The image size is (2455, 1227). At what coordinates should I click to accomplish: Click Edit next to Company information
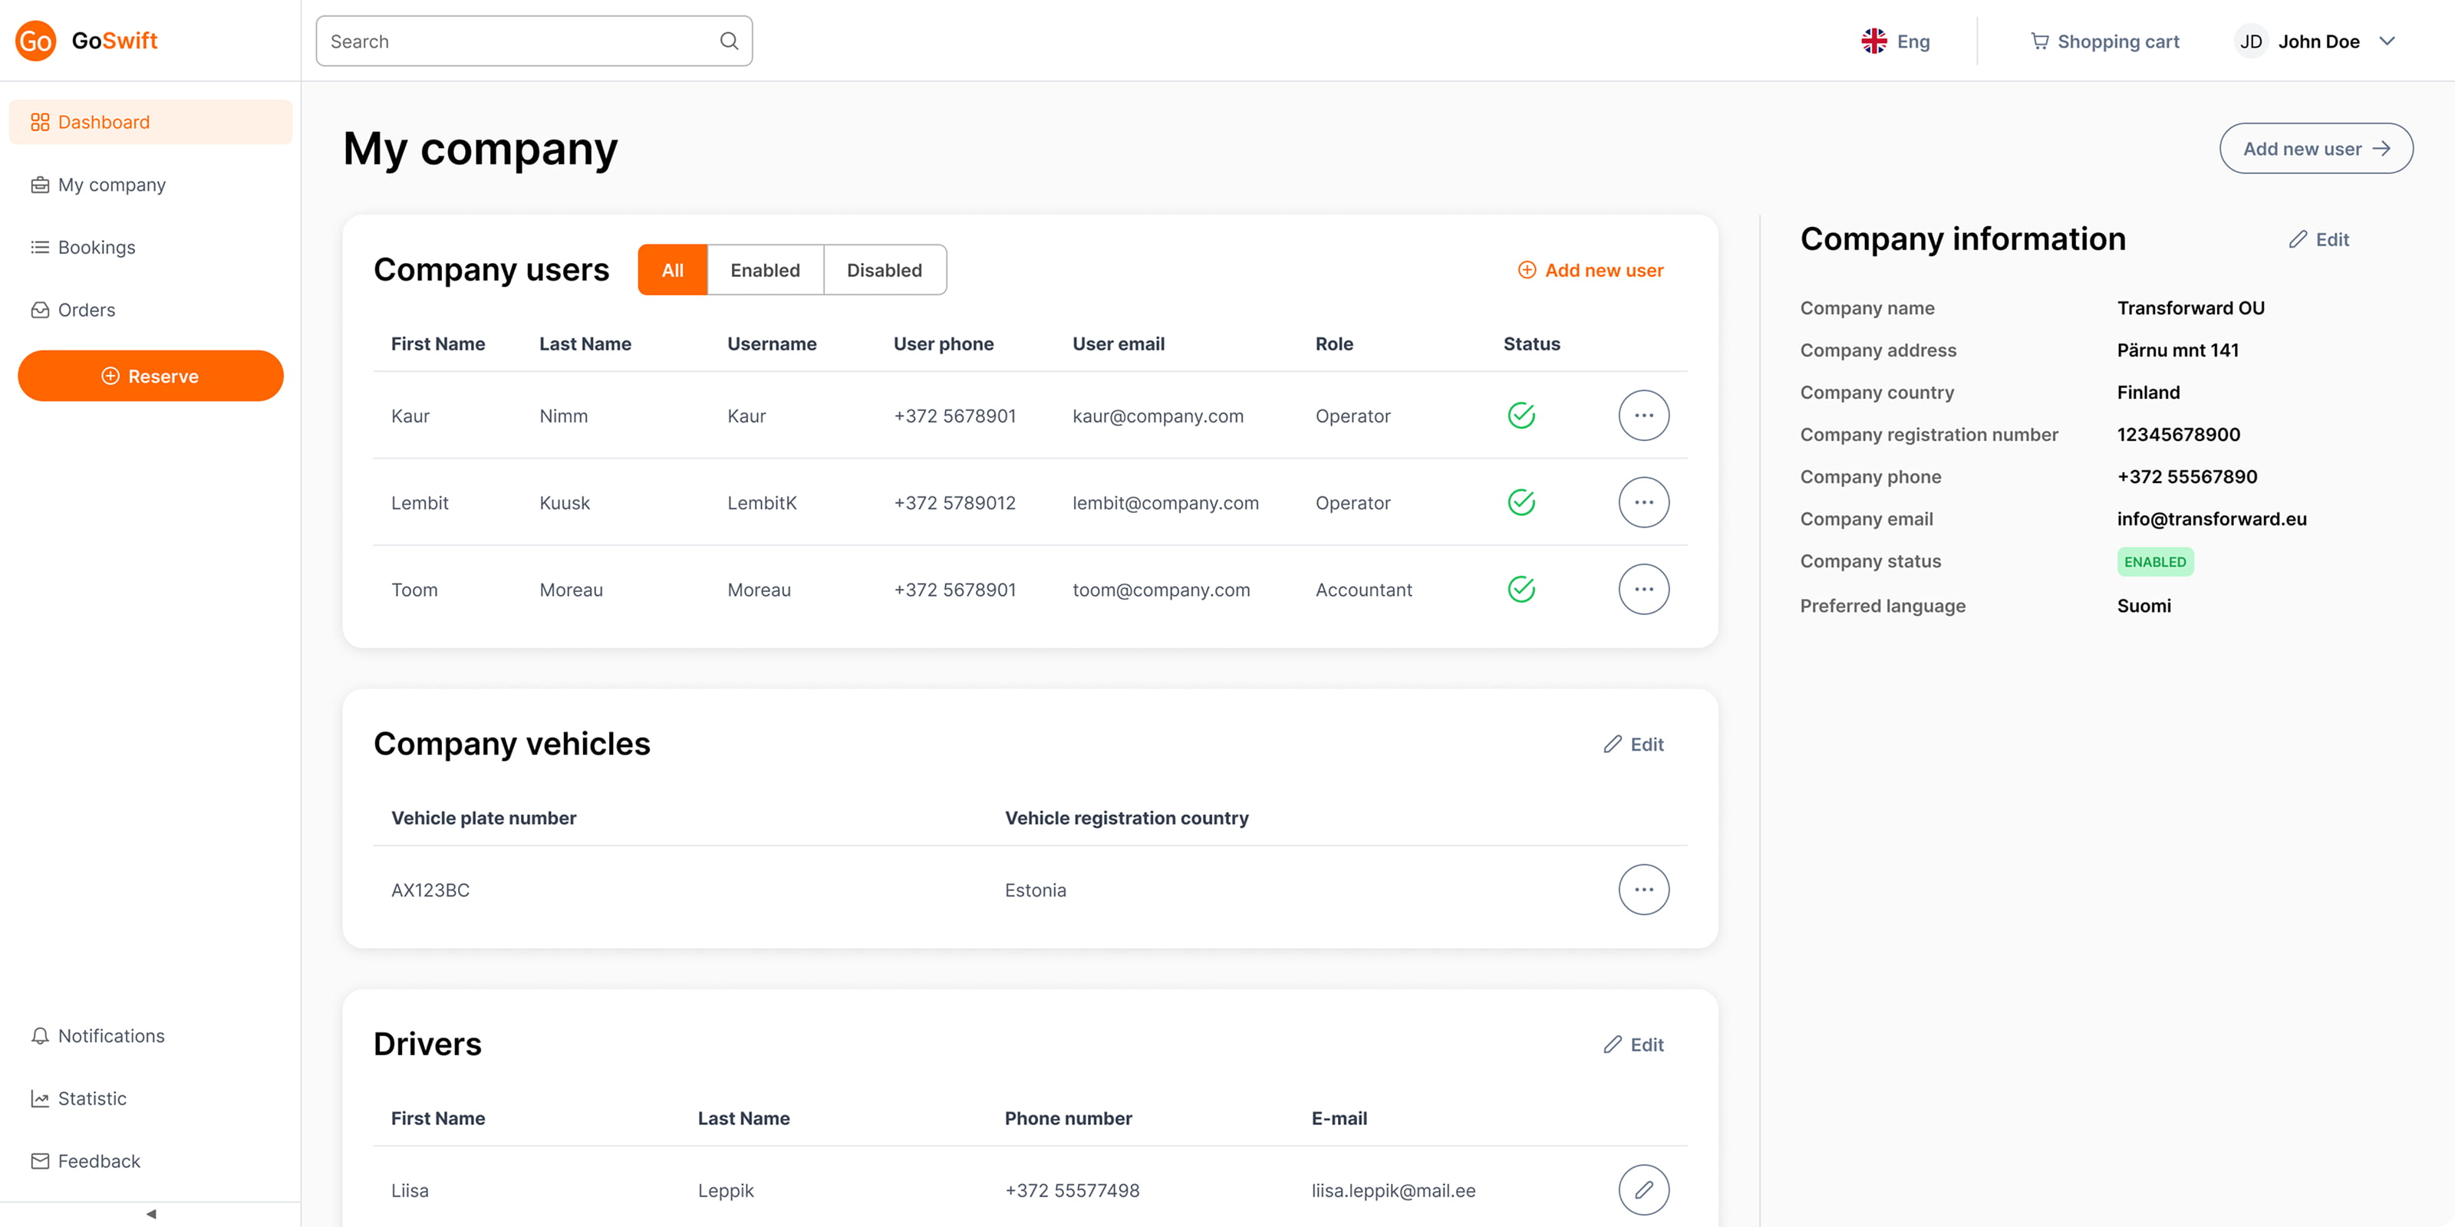pyautogui.click(x=2318, y=240)
